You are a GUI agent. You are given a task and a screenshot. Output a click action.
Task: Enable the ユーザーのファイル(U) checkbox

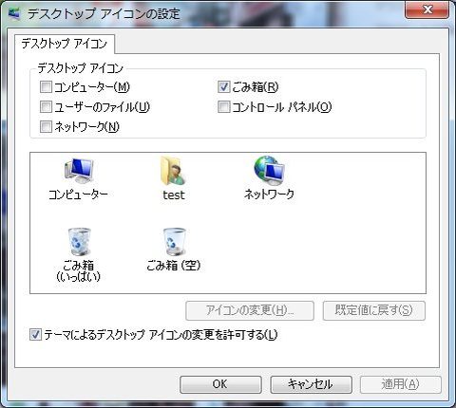pos(46,106)
